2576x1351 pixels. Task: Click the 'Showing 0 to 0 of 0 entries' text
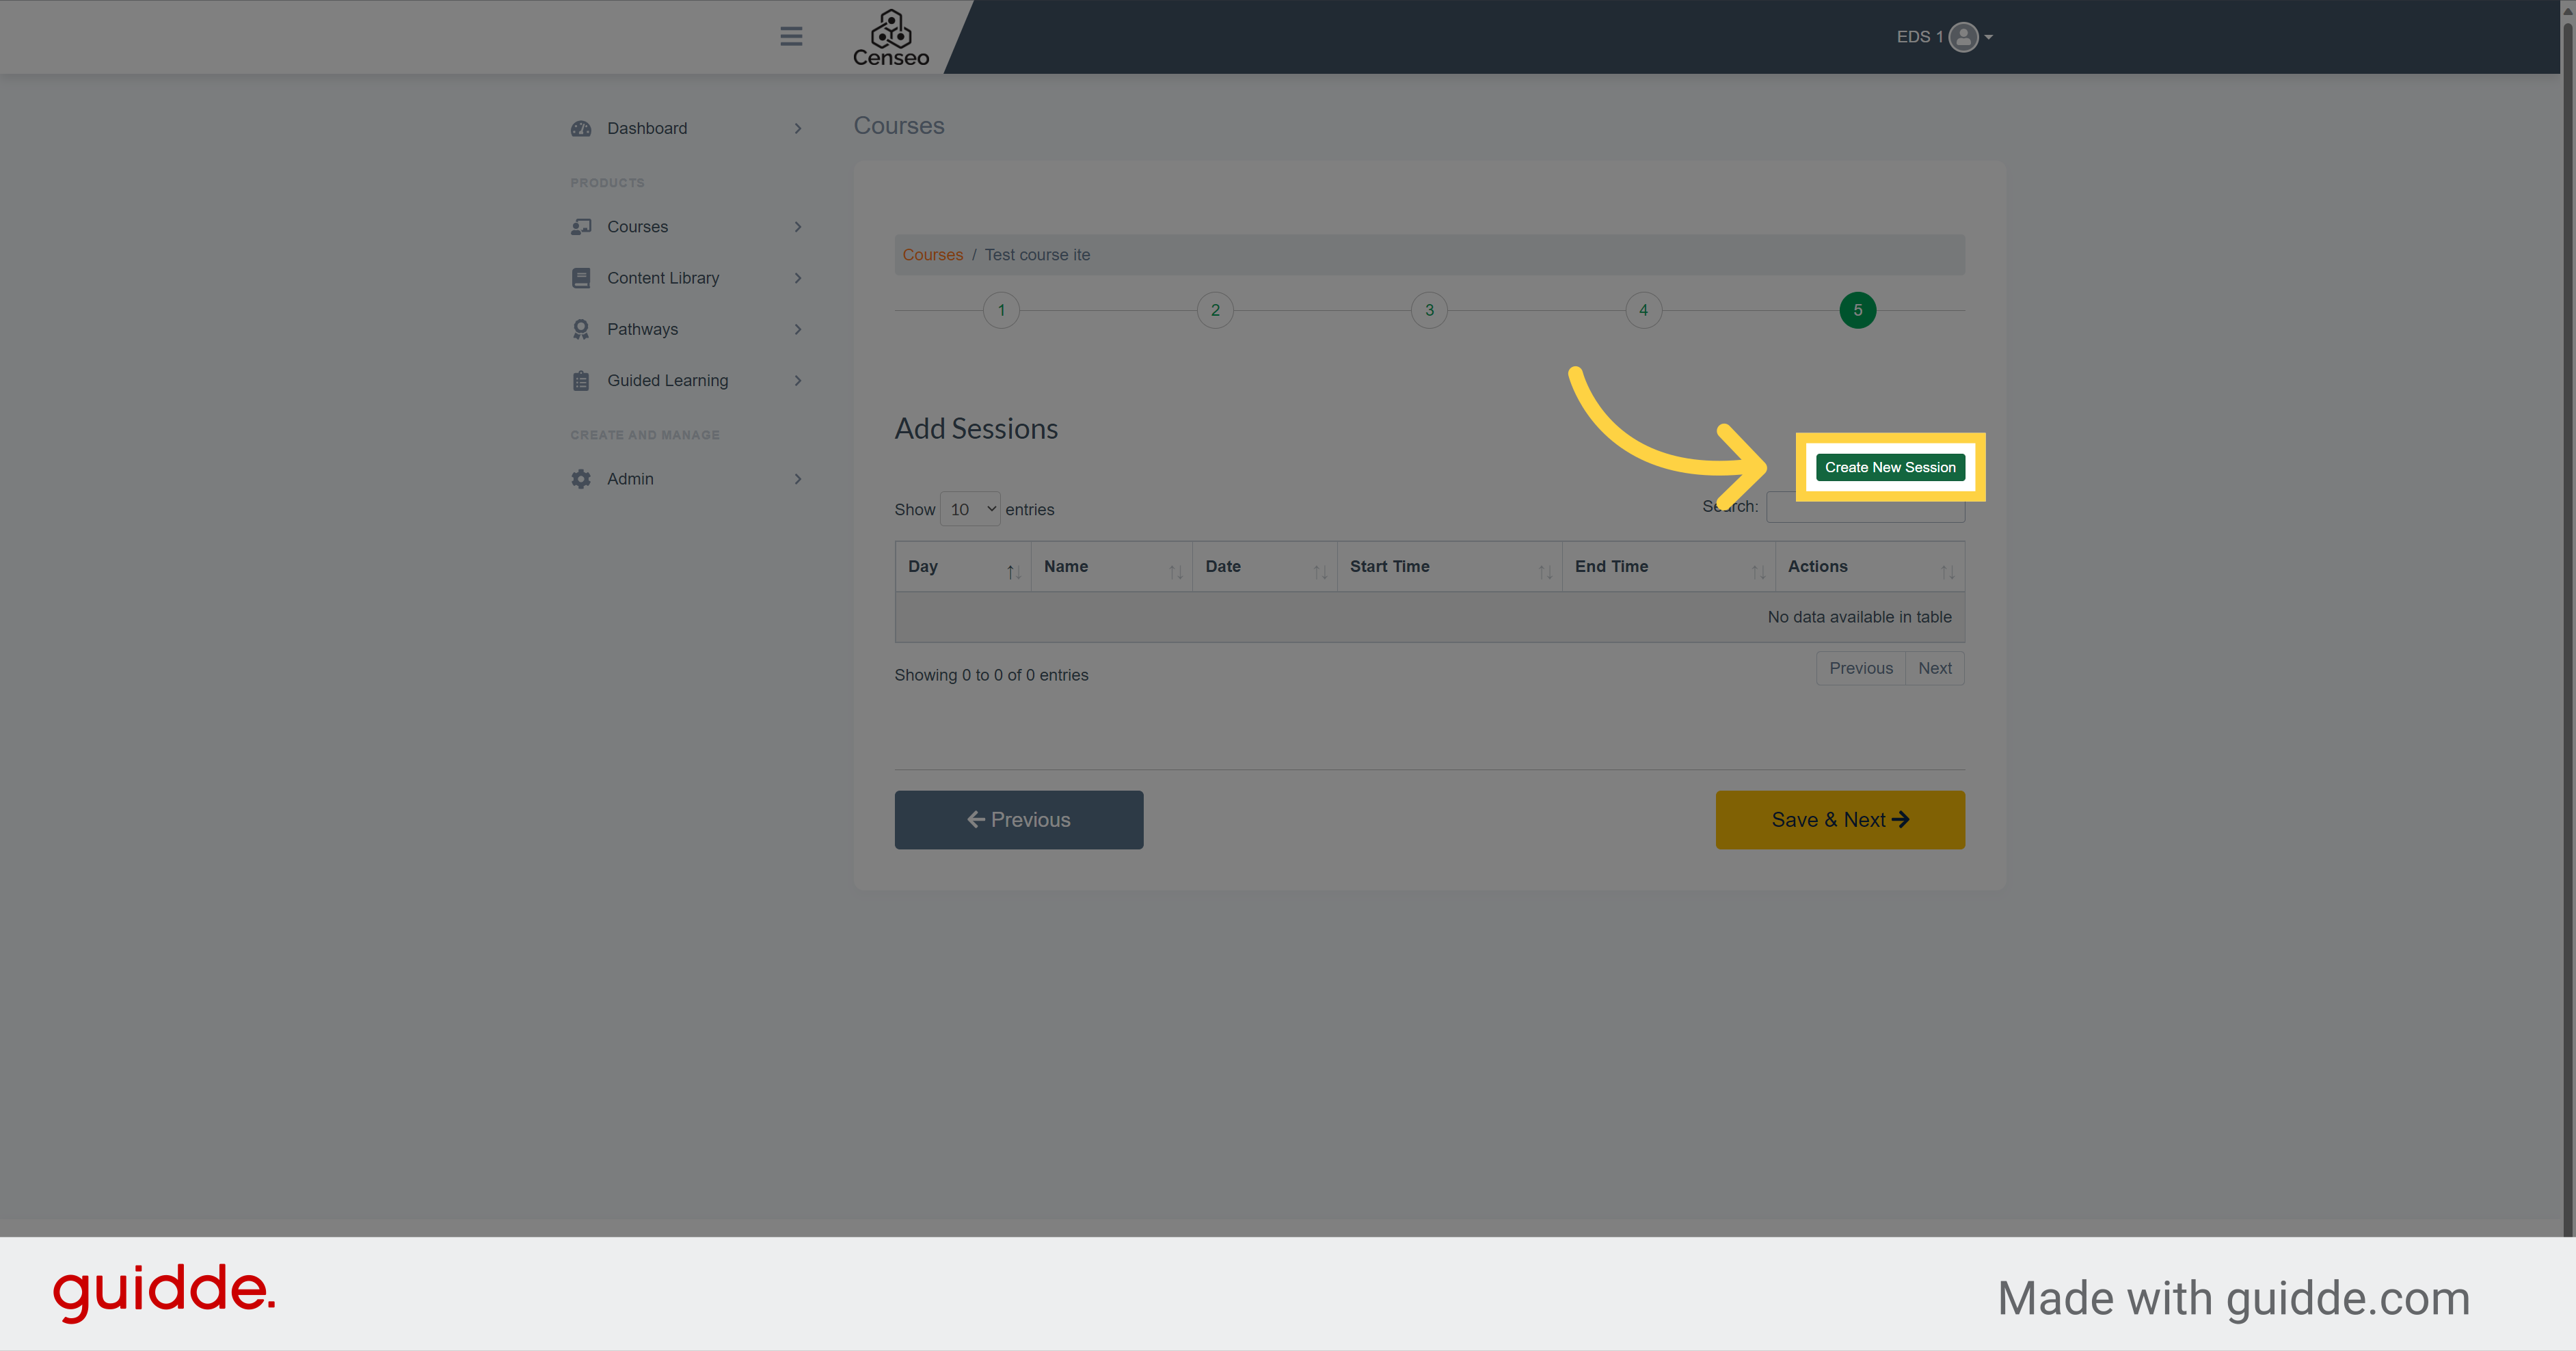[991, 675]
